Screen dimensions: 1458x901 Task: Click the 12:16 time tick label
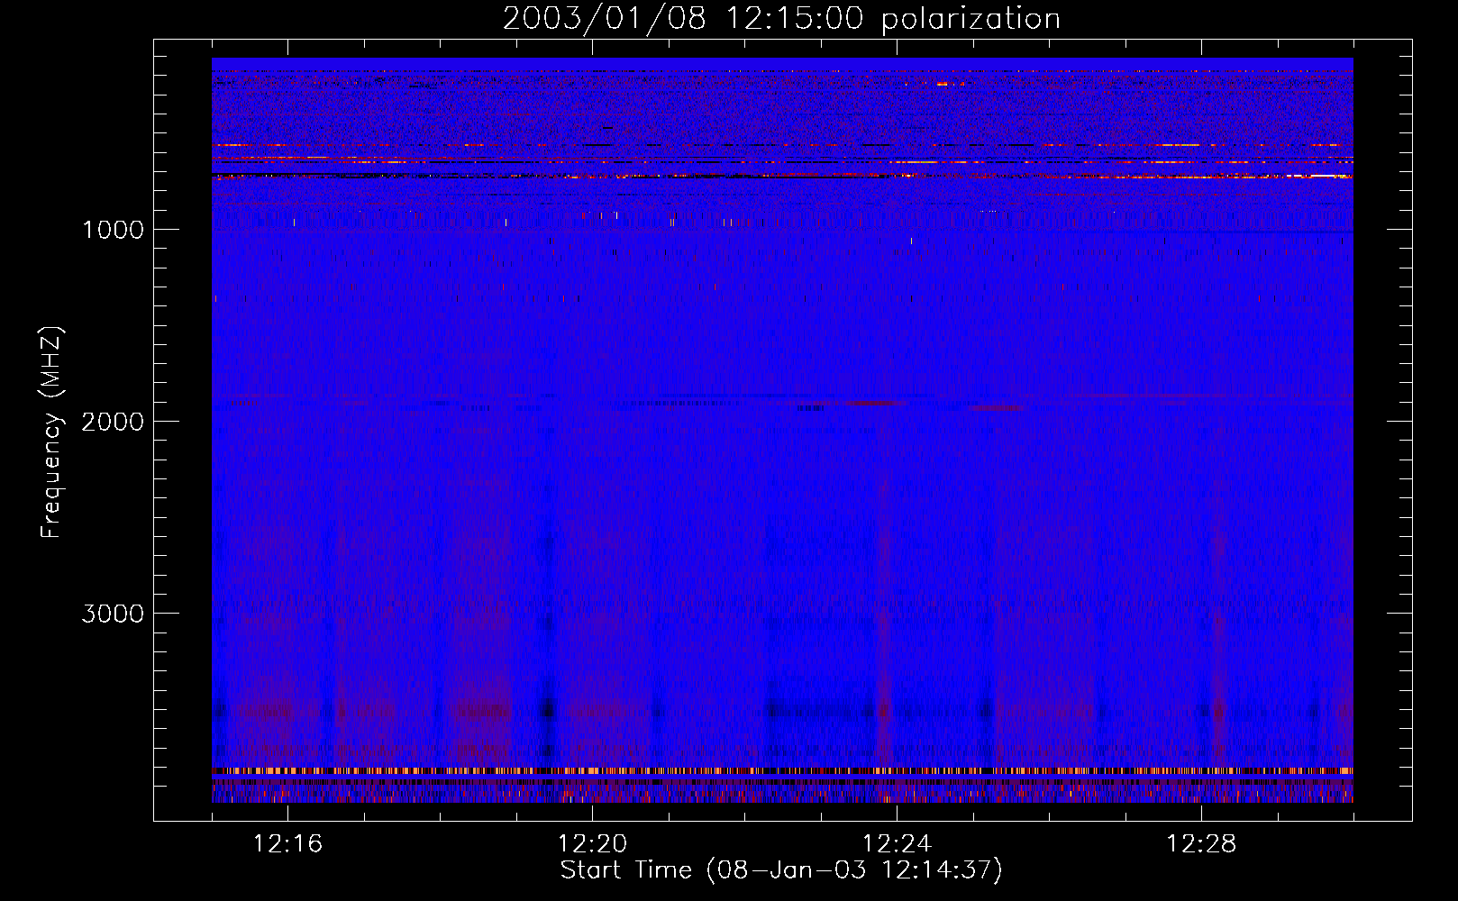pos(287,844)
